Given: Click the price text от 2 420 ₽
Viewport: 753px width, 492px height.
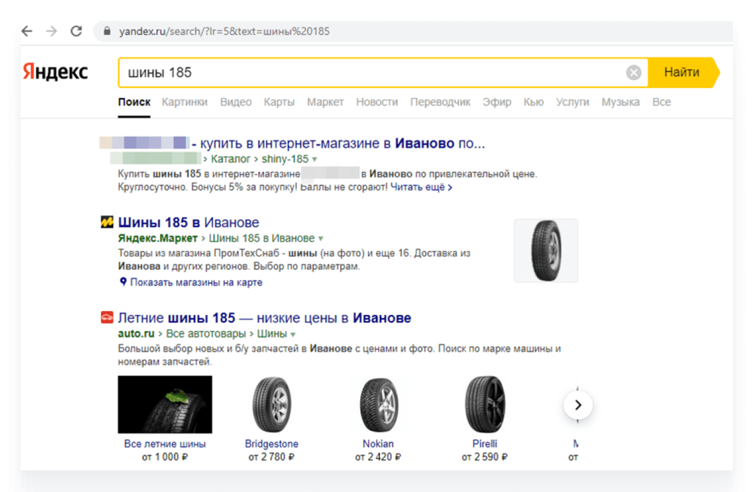Looking at the screenshot, I should [378, 457].
